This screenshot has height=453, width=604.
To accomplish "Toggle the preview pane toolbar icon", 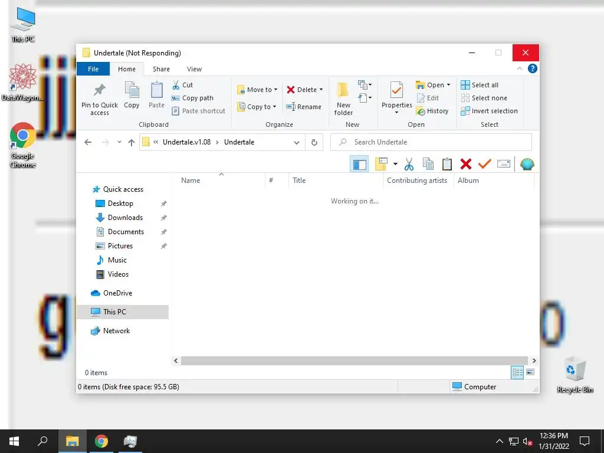I will (x=359, y=164).
